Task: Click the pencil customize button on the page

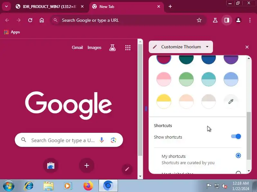Action: pos(127,169)
